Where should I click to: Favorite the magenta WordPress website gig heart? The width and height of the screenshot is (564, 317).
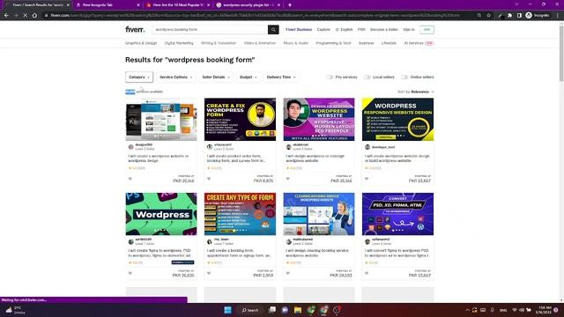288,179
